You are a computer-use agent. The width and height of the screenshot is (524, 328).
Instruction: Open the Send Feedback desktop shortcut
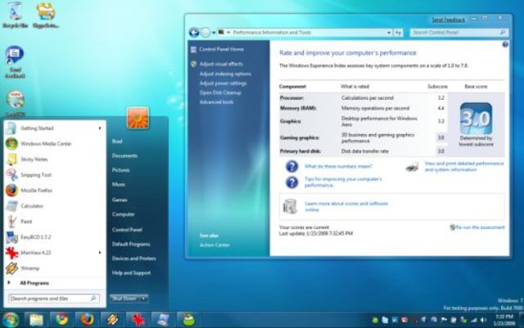15,62
